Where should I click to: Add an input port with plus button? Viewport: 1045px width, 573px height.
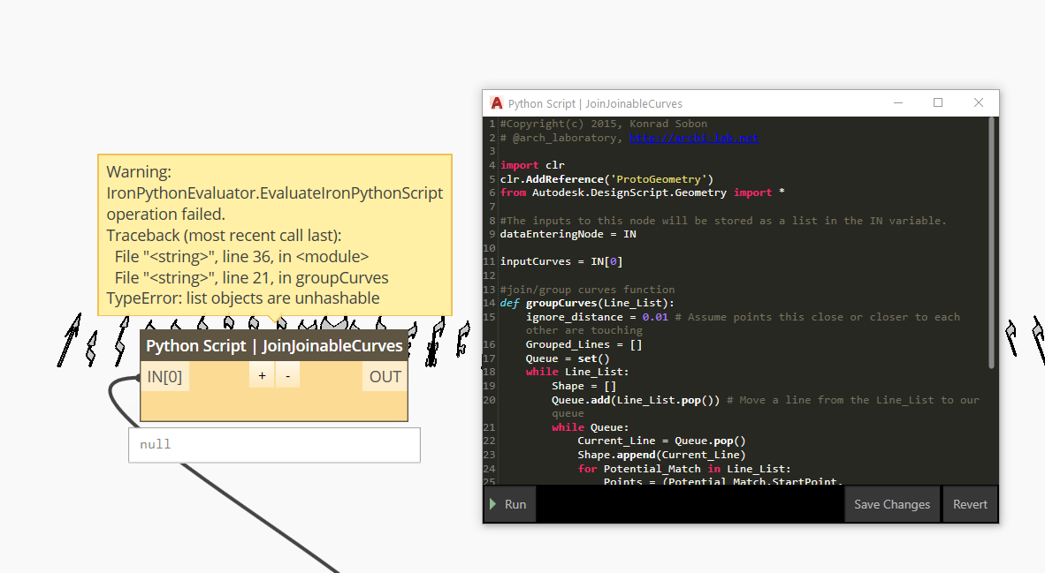coord(262,376)
